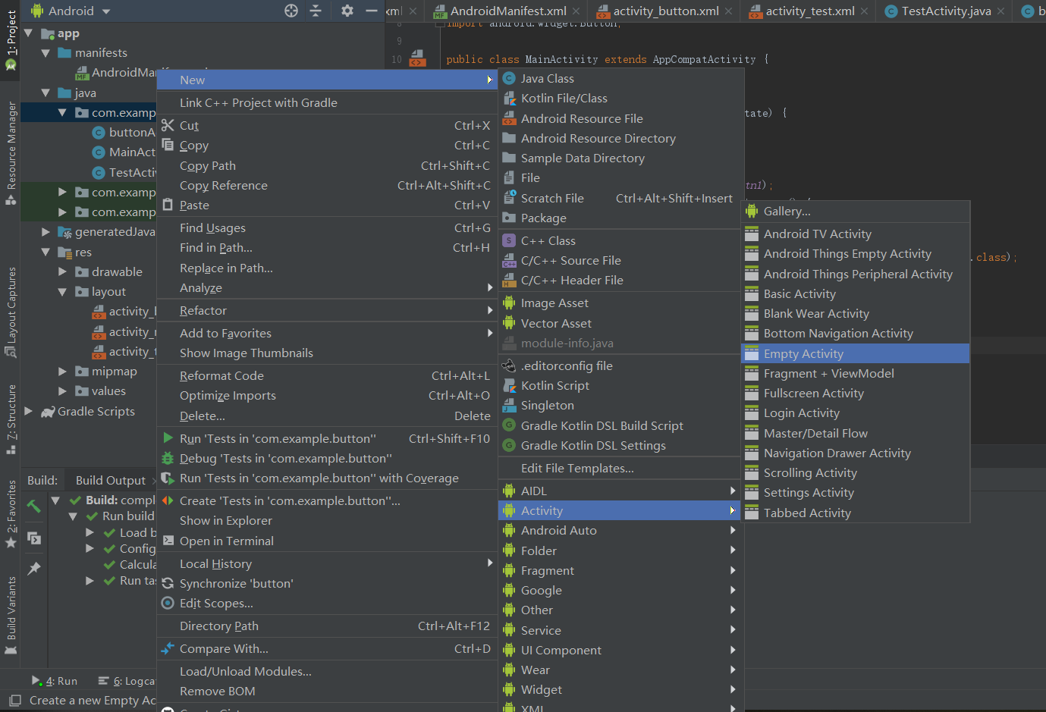Click the collapse all icon in project panel
The height and width of the screenshot is (712, 1046).
(316, 11)
